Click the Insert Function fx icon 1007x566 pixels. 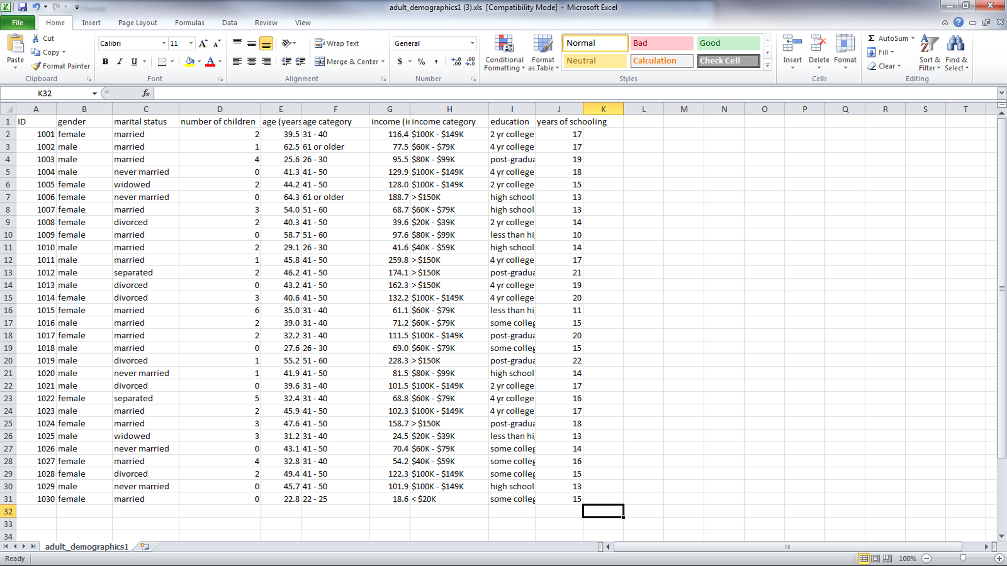tap(146, 93)
